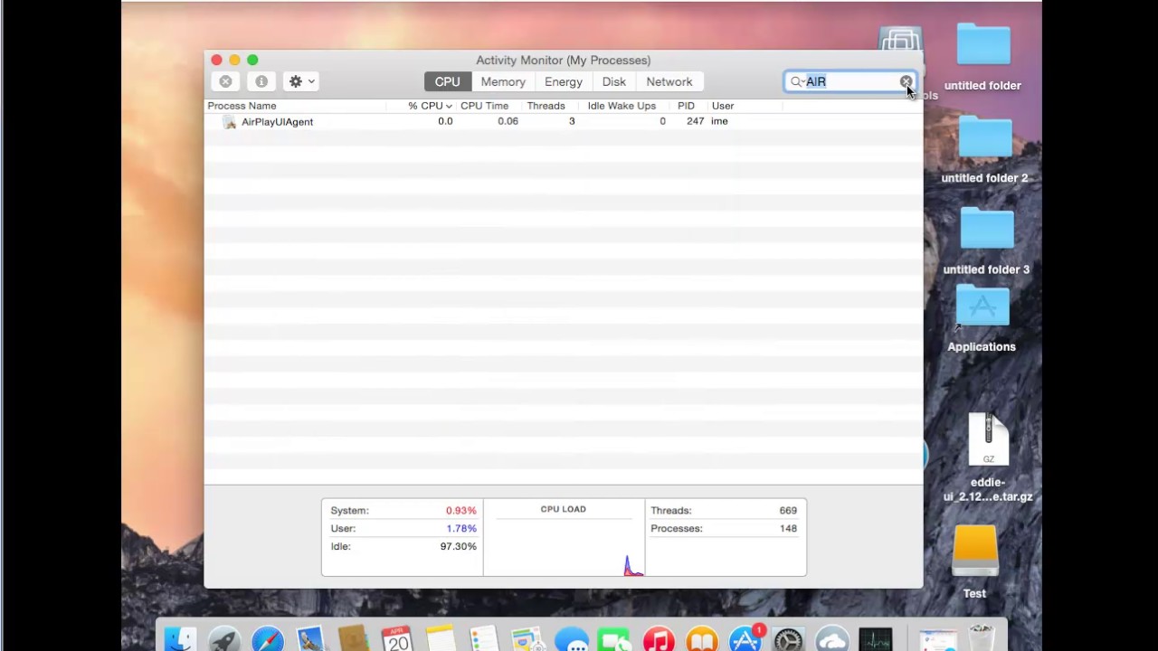Sort by CPU Time column header
Screen dimensions: 1158x651
(x=485, y=106)
